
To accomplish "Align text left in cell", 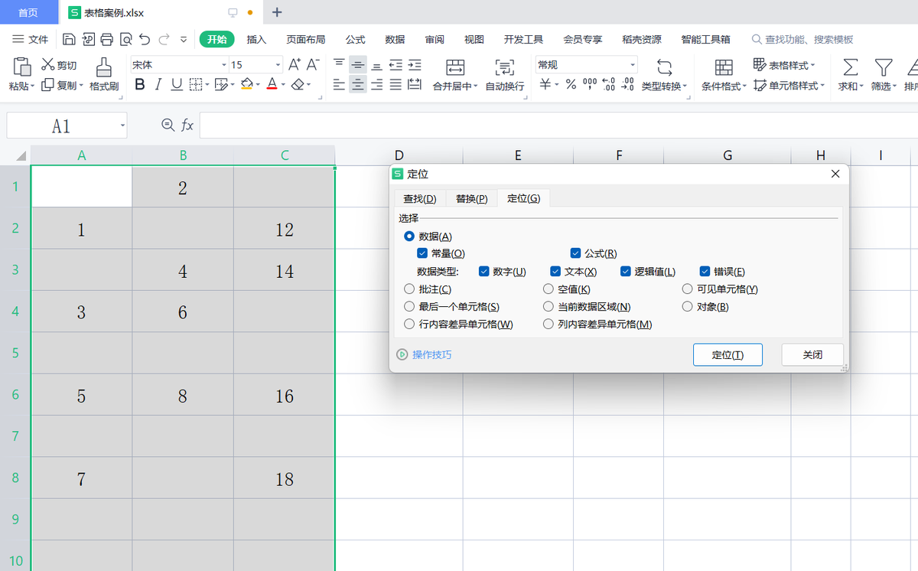I will pyautogui.click(x=340, y=85).
